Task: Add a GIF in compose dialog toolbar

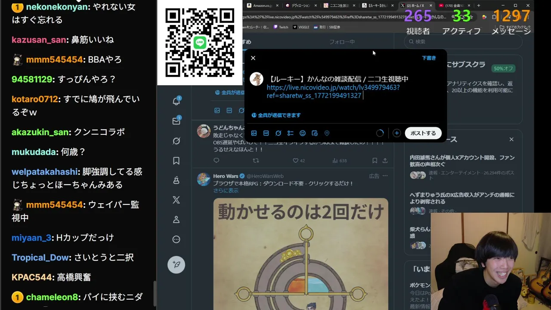Action: tap(266, 133)
